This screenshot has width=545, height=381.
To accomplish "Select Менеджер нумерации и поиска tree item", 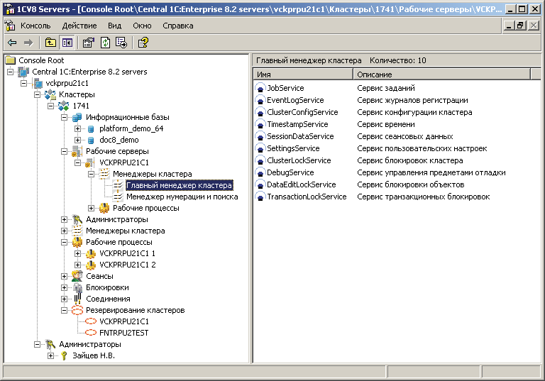I will 182,197.
